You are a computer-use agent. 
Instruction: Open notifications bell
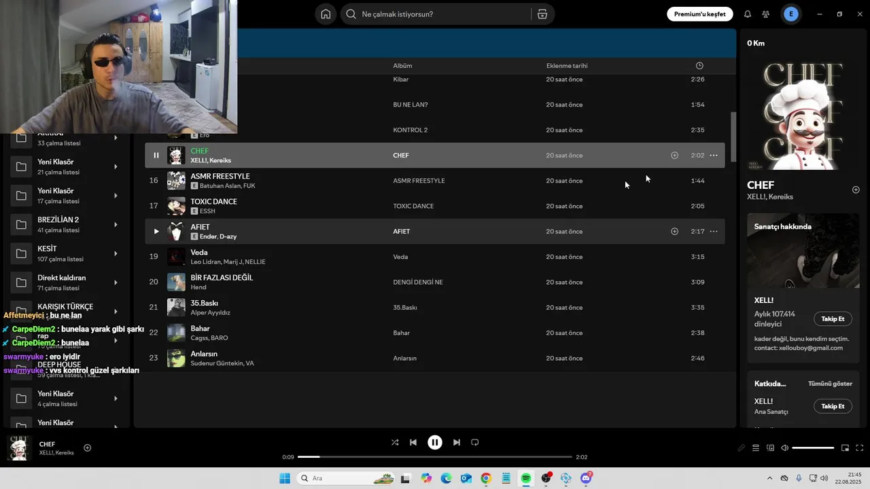748,14
